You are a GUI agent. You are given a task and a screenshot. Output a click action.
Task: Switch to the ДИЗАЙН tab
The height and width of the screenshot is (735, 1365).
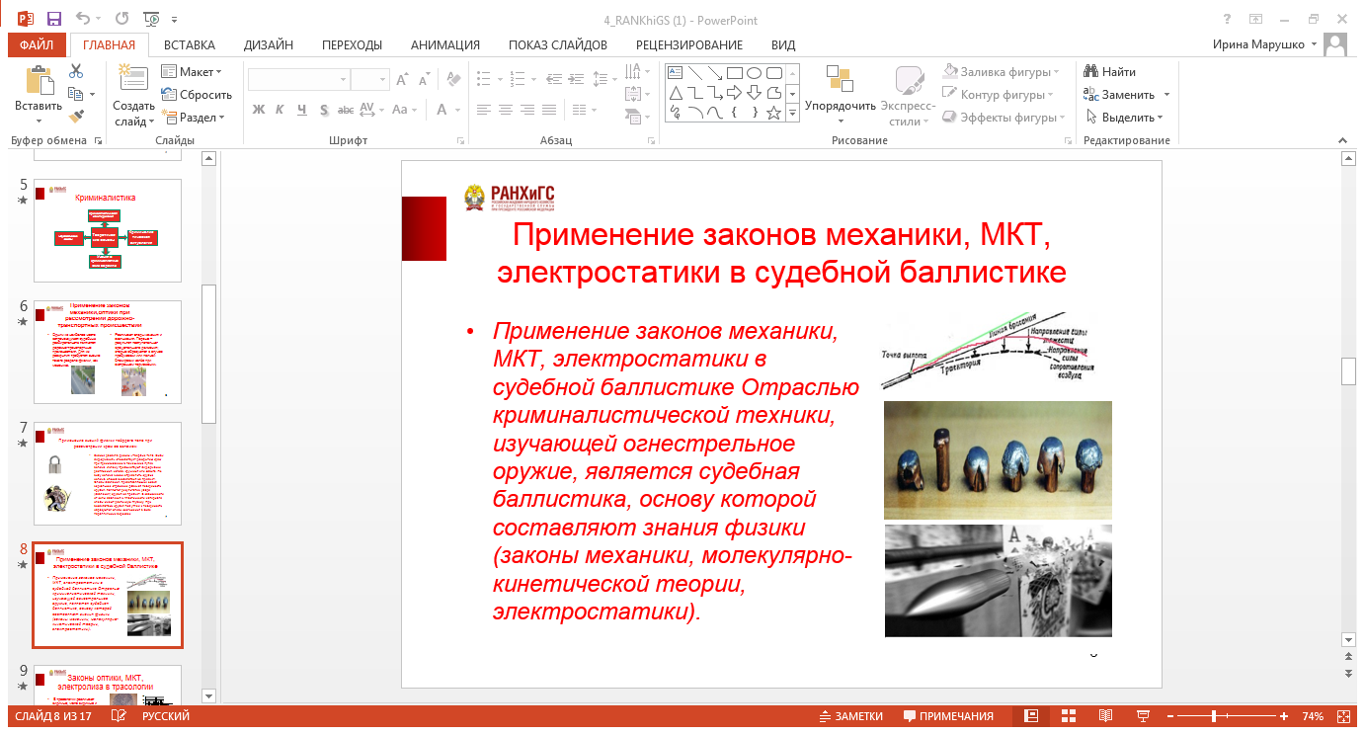[269, 44]
